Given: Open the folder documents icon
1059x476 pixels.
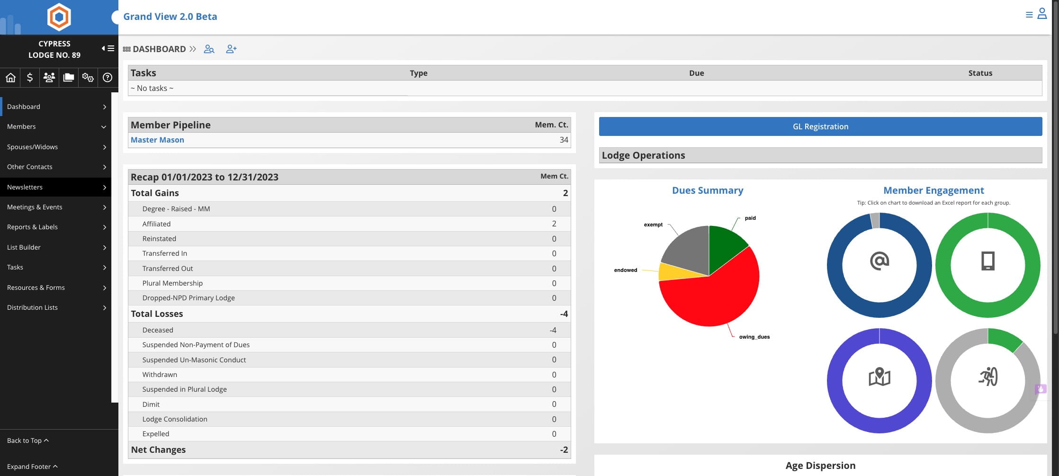Looking at the screenshot, I should [x=69, y=77].
